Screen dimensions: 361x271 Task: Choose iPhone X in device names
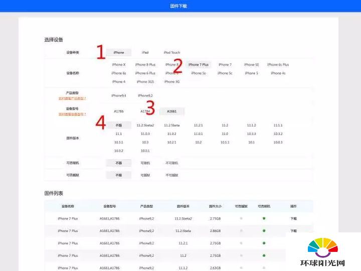118,65
